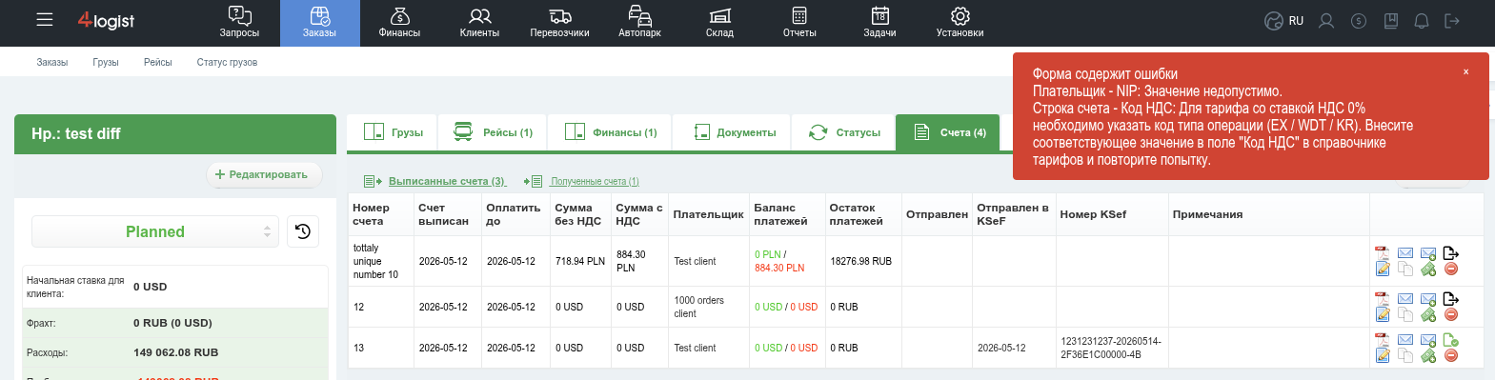1495x380 pixels.
Task: Click the 4logist logo
Action: (106, 20)
